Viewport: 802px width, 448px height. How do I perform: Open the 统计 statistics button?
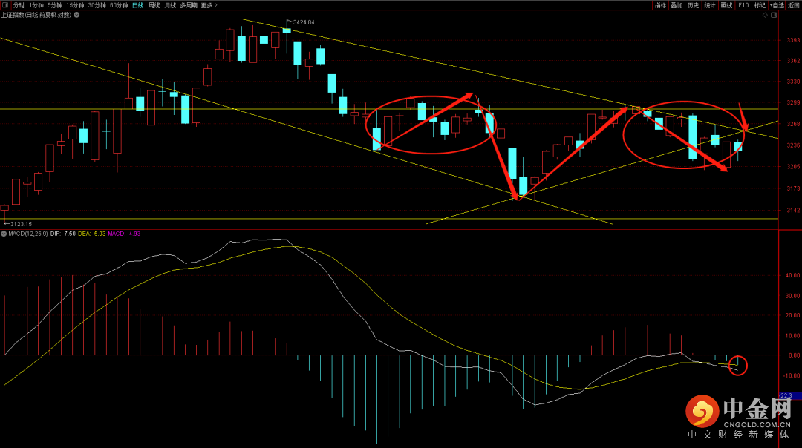coord(709,5)
